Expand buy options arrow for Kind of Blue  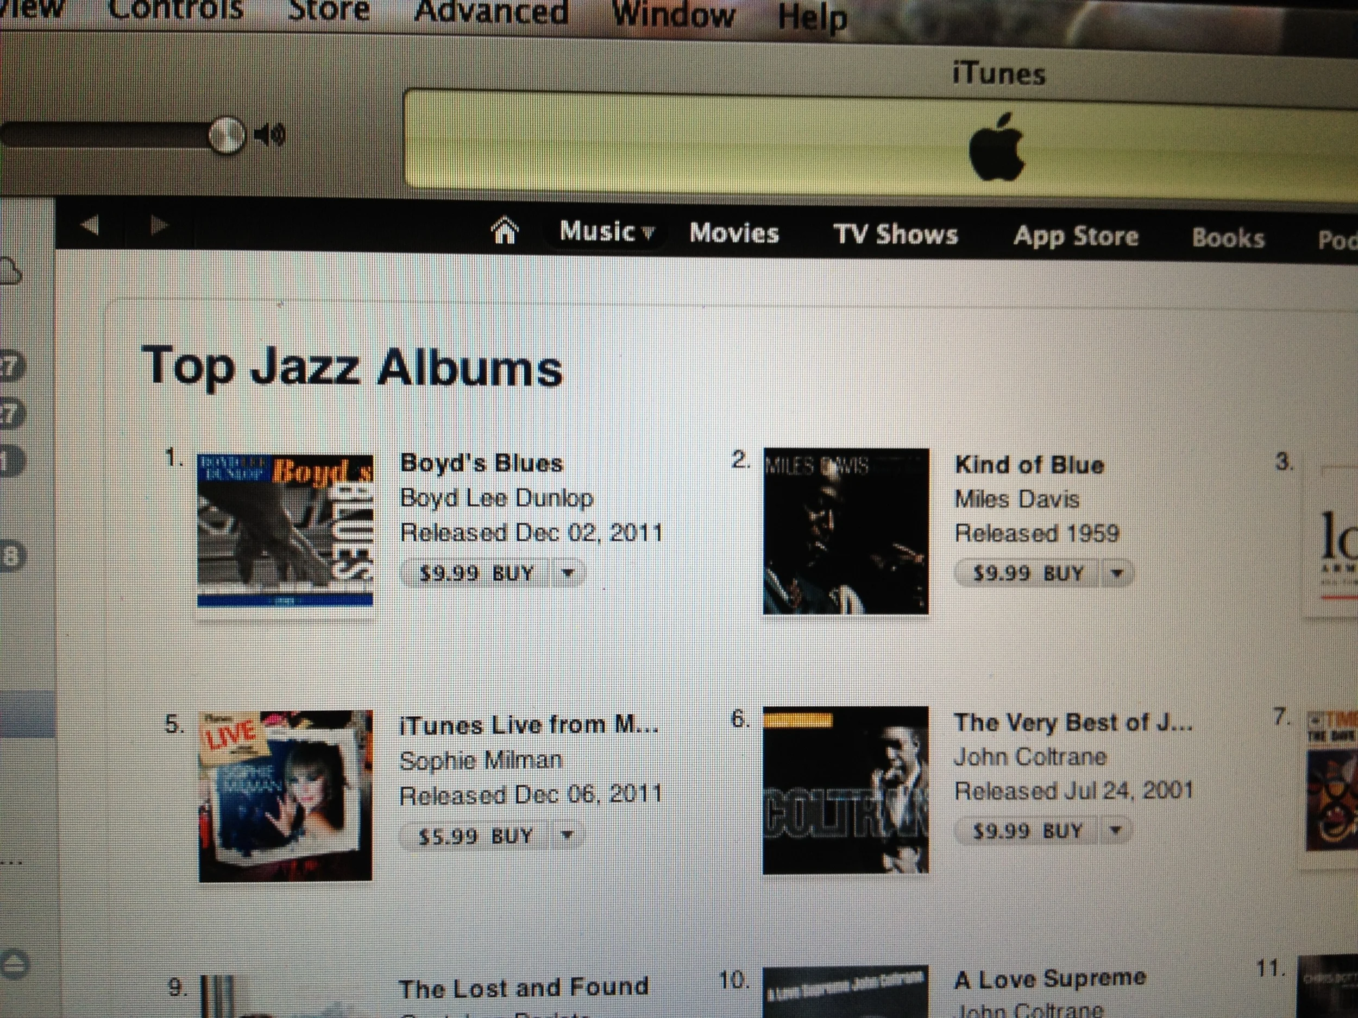pyautogui.click(x=1117, y=573)
